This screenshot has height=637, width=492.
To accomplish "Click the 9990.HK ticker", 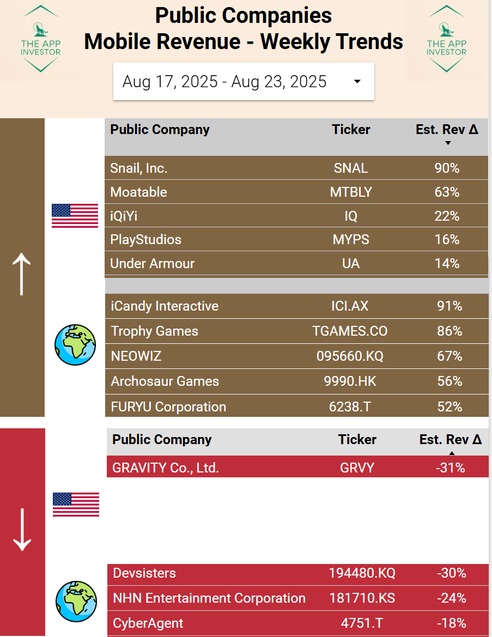I will (x=350, y=381).
